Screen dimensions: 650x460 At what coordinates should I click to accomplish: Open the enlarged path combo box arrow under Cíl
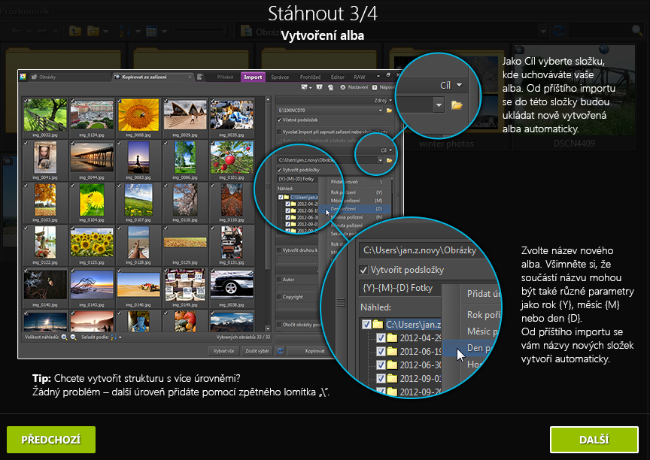pos(439,105)
